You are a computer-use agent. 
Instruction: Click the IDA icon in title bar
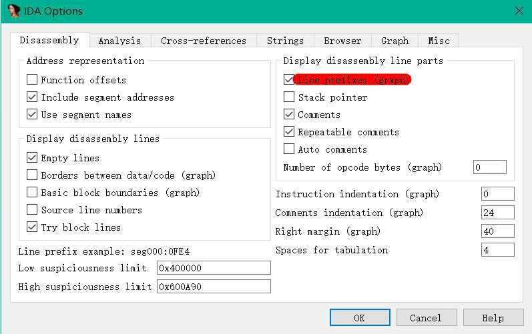[13, 11]
